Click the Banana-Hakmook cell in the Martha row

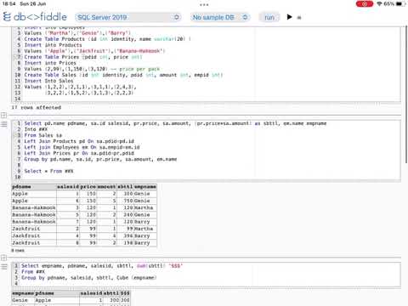34,207
